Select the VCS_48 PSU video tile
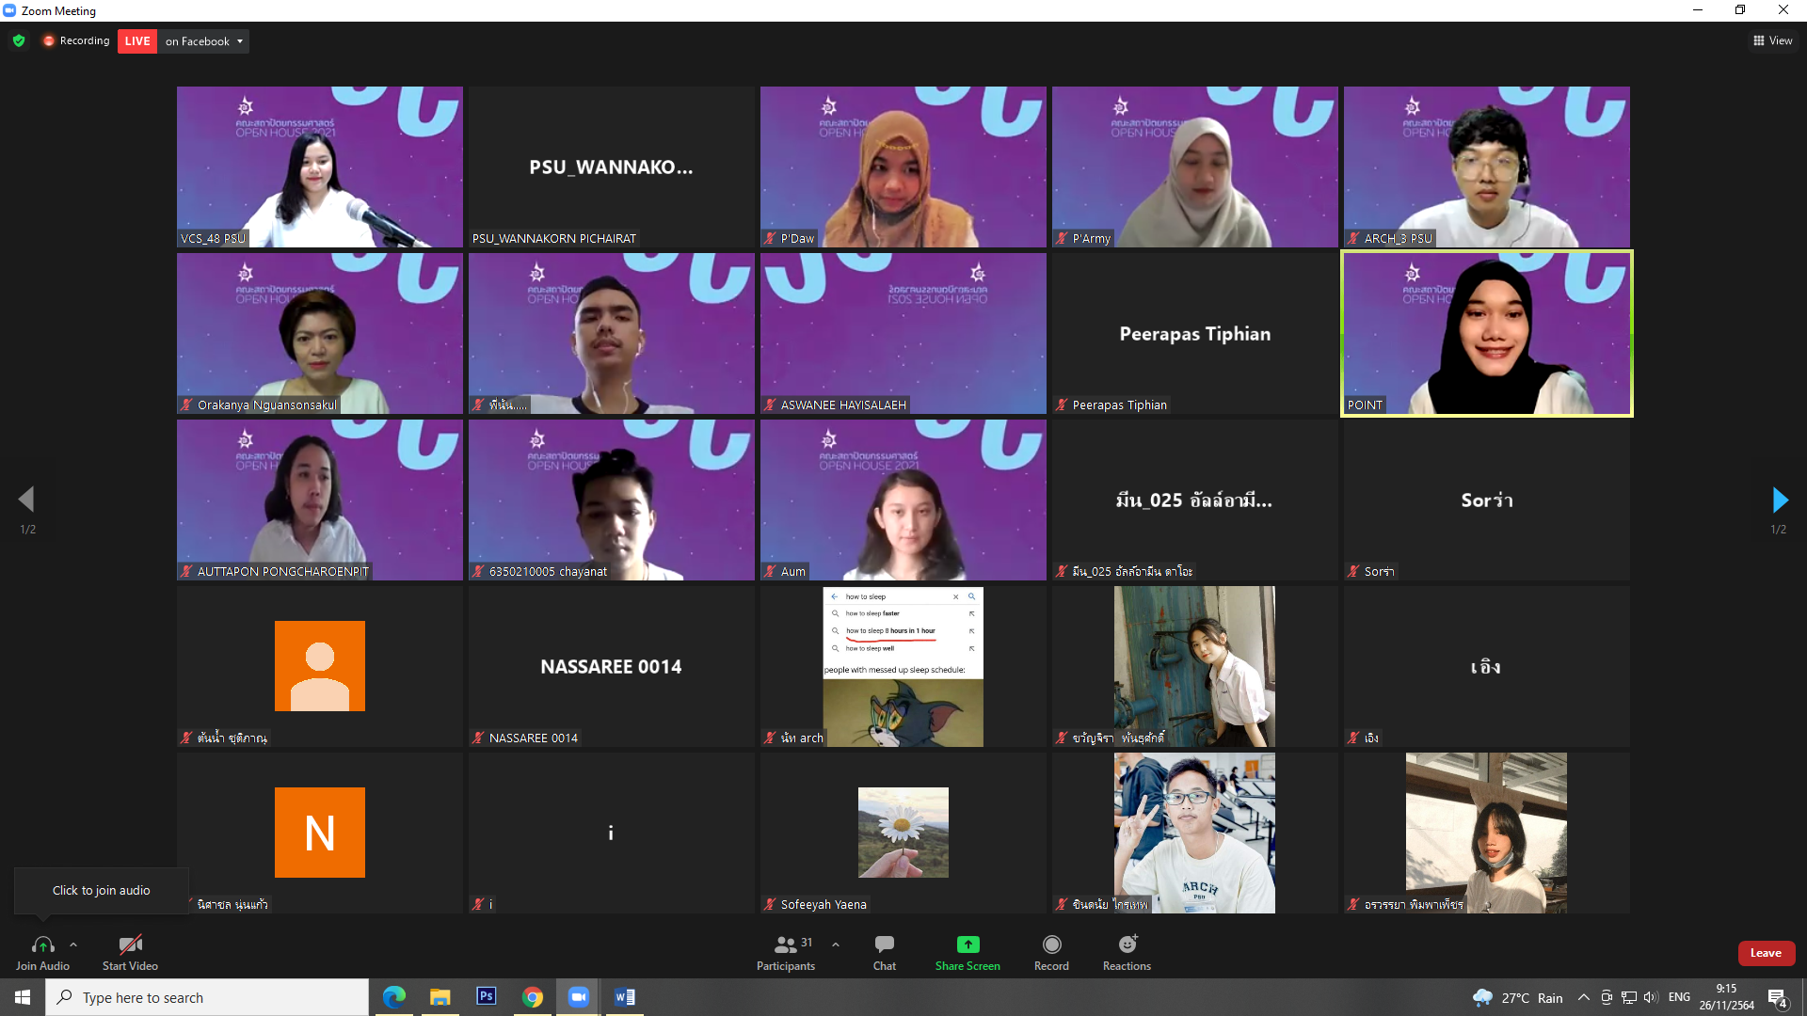This screenshot has width=1807, height=1016. pyautogui.click(x=319, y=167)
